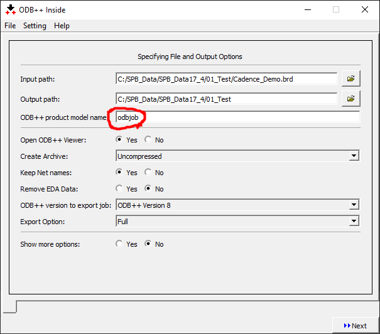Close the ODB++ Inside window

point(365,9)
